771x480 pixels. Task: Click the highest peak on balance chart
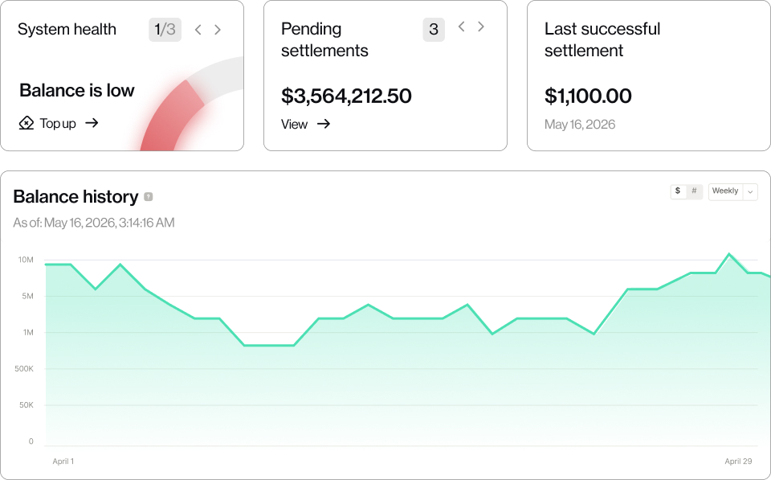pos(728,255)
